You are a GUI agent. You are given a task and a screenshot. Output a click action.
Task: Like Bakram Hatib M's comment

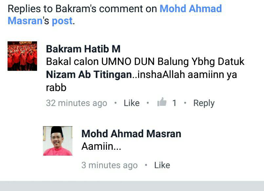132,103
